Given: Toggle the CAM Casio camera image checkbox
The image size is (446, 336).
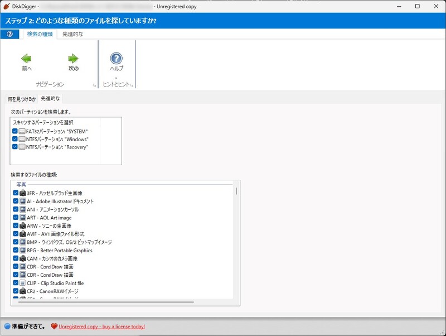Looking at the screenshot, I should 16,258.
